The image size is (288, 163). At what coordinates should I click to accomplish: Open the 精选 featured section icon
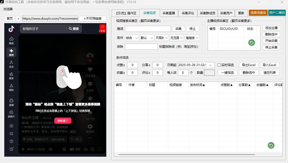click(x=11, y=40)
